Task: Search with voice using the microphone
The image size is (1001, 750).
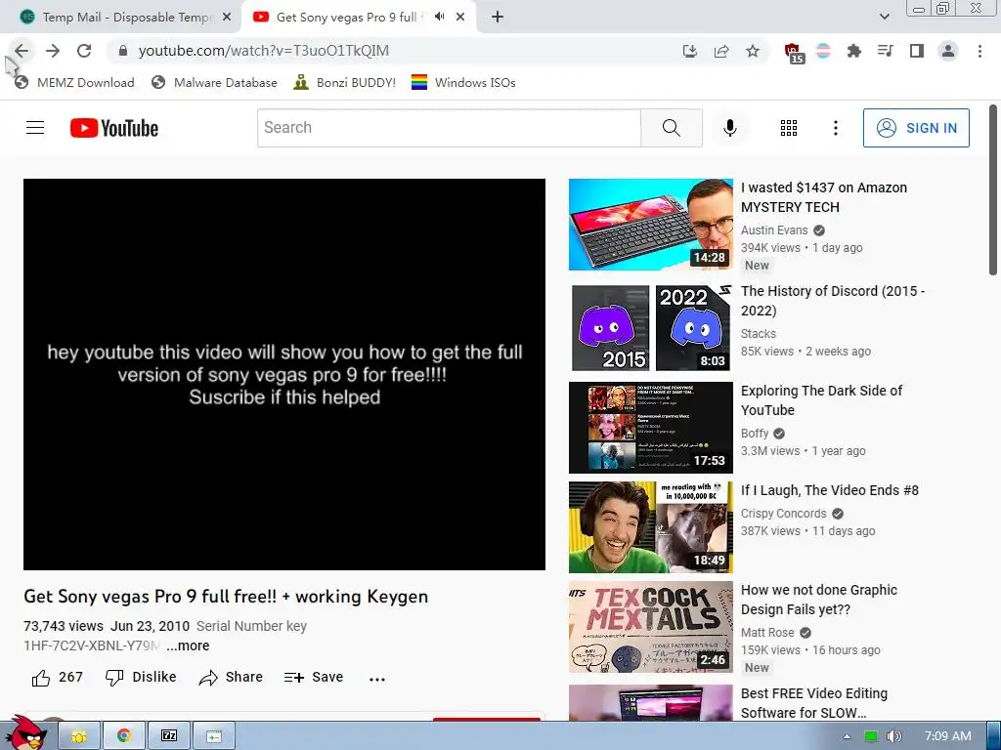Action: (x=729, y=128)
